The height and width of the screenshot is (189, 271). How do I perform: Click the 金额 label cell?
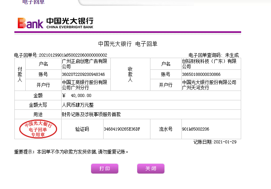[x=38, y=95]
